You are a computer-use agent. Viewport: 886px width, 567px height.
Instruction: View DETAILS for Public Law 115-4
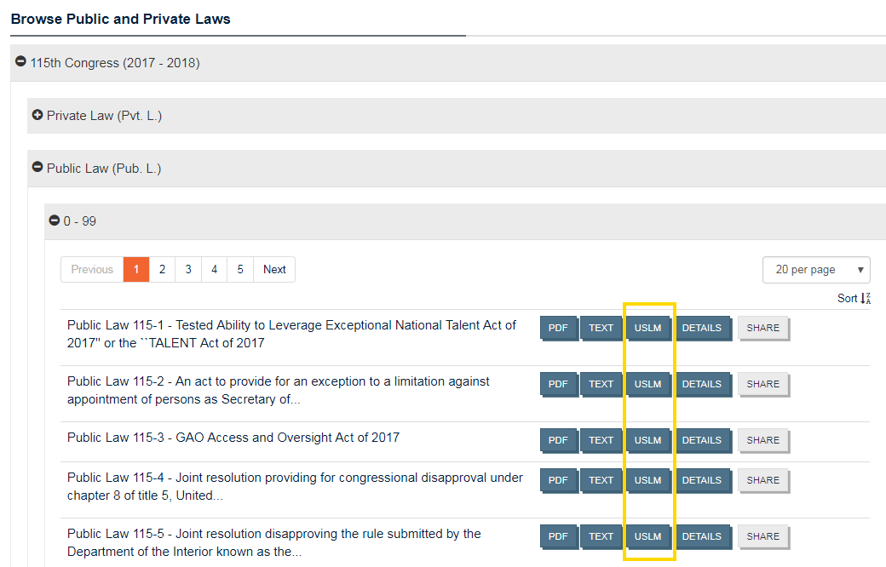702,480
